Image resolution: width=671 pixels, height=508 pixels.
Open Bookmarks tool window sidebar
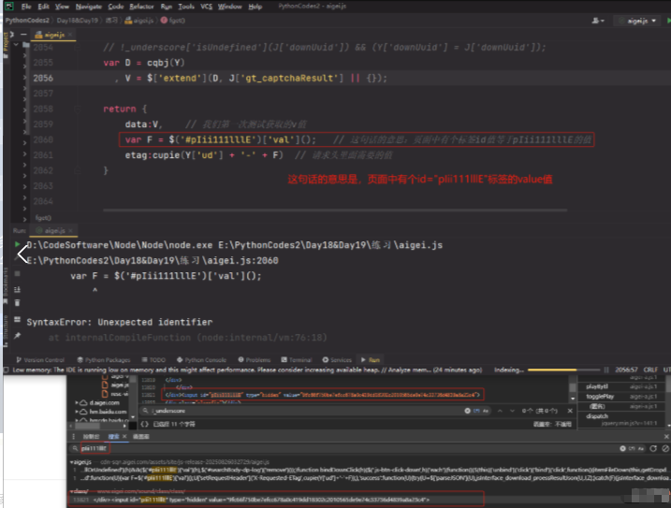tap(6, 286)
